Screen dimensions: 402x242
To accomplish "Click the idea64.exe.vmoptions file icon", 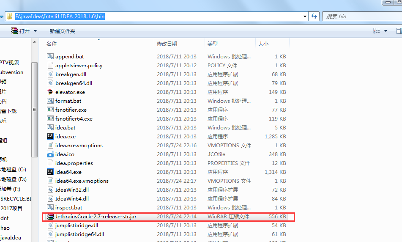I will 50,181.
